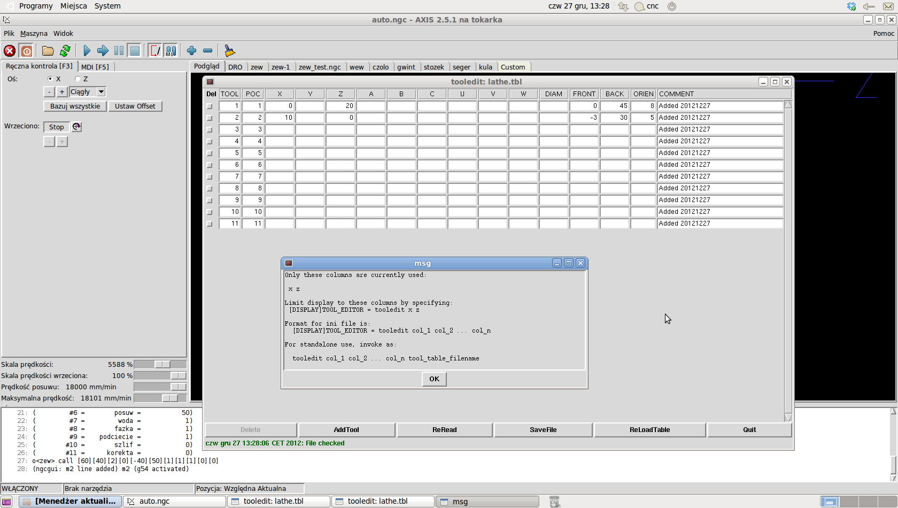Open the trash icon in bottom panel
The image size is (898, 508).
[x=554, y=502]
